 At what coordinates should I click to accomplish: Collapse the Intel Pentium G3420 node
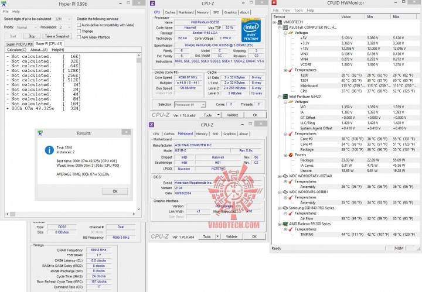280,97
